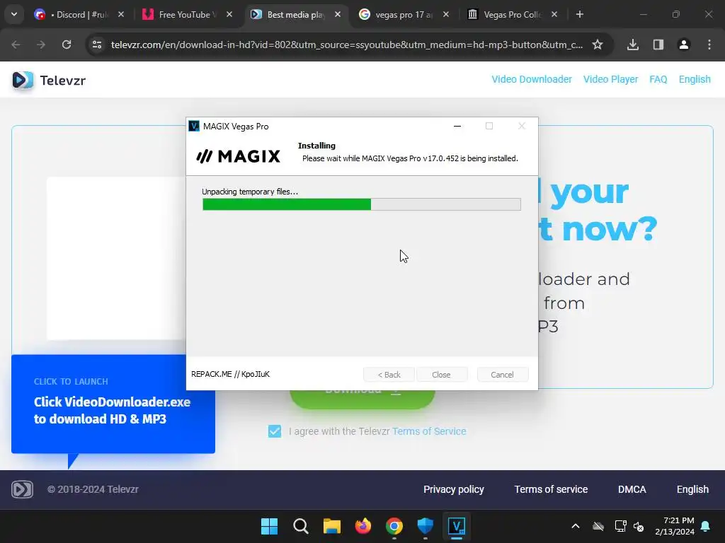Open the notification bell icon
Image resolution: width=725 pixels, height=543 pixels.
tap(706, 526)
